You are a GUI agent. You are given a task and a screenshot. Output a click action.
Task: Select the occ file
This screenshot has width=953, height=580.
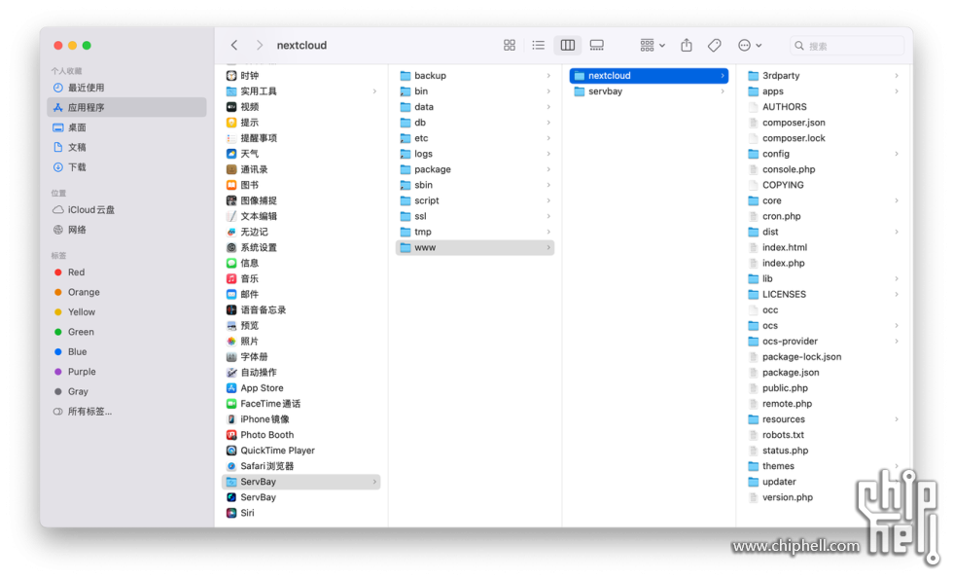823,310
